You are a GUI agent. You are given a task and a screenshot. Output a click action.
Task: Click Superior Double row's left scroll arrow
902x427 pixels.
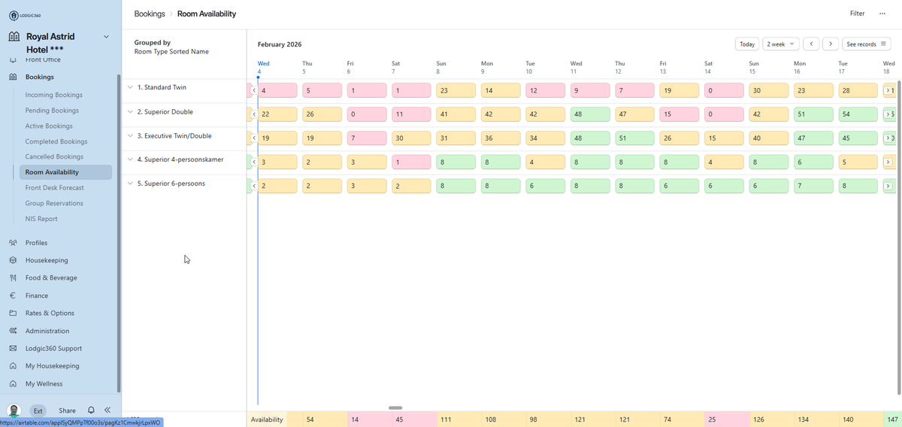click(254, 114)
